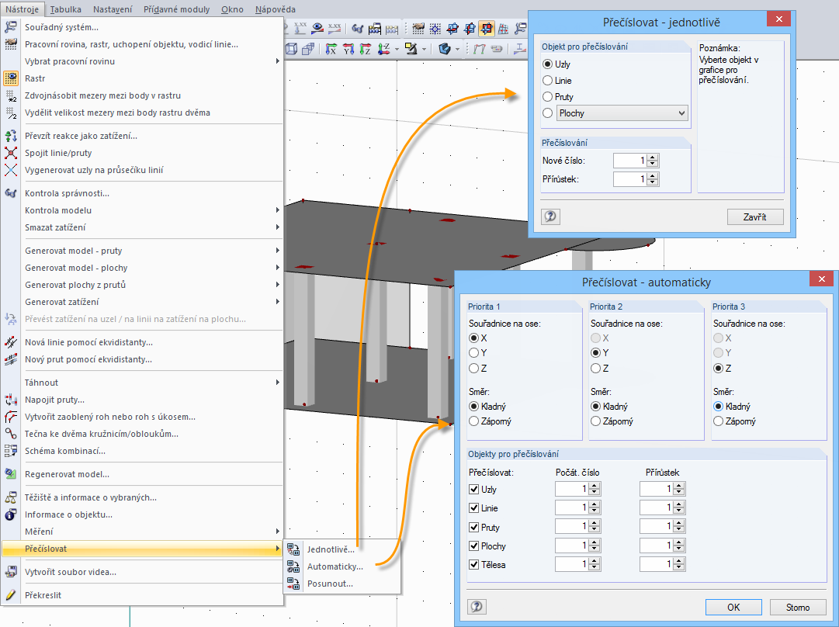Increase Uzly Počát. číslo with up arrow
The height and width of the screenshot is (627, 839).
click(595, 487)
